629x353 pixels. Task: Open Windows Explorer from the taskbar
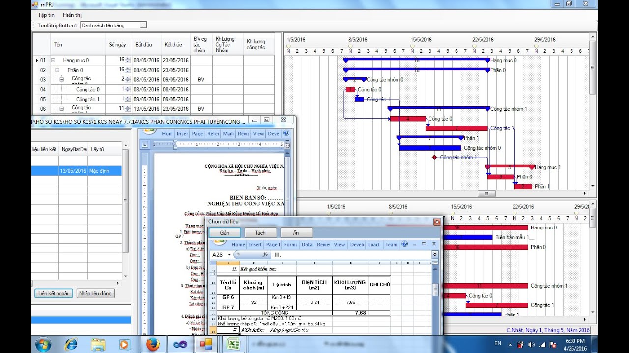(x=98, y=344)
